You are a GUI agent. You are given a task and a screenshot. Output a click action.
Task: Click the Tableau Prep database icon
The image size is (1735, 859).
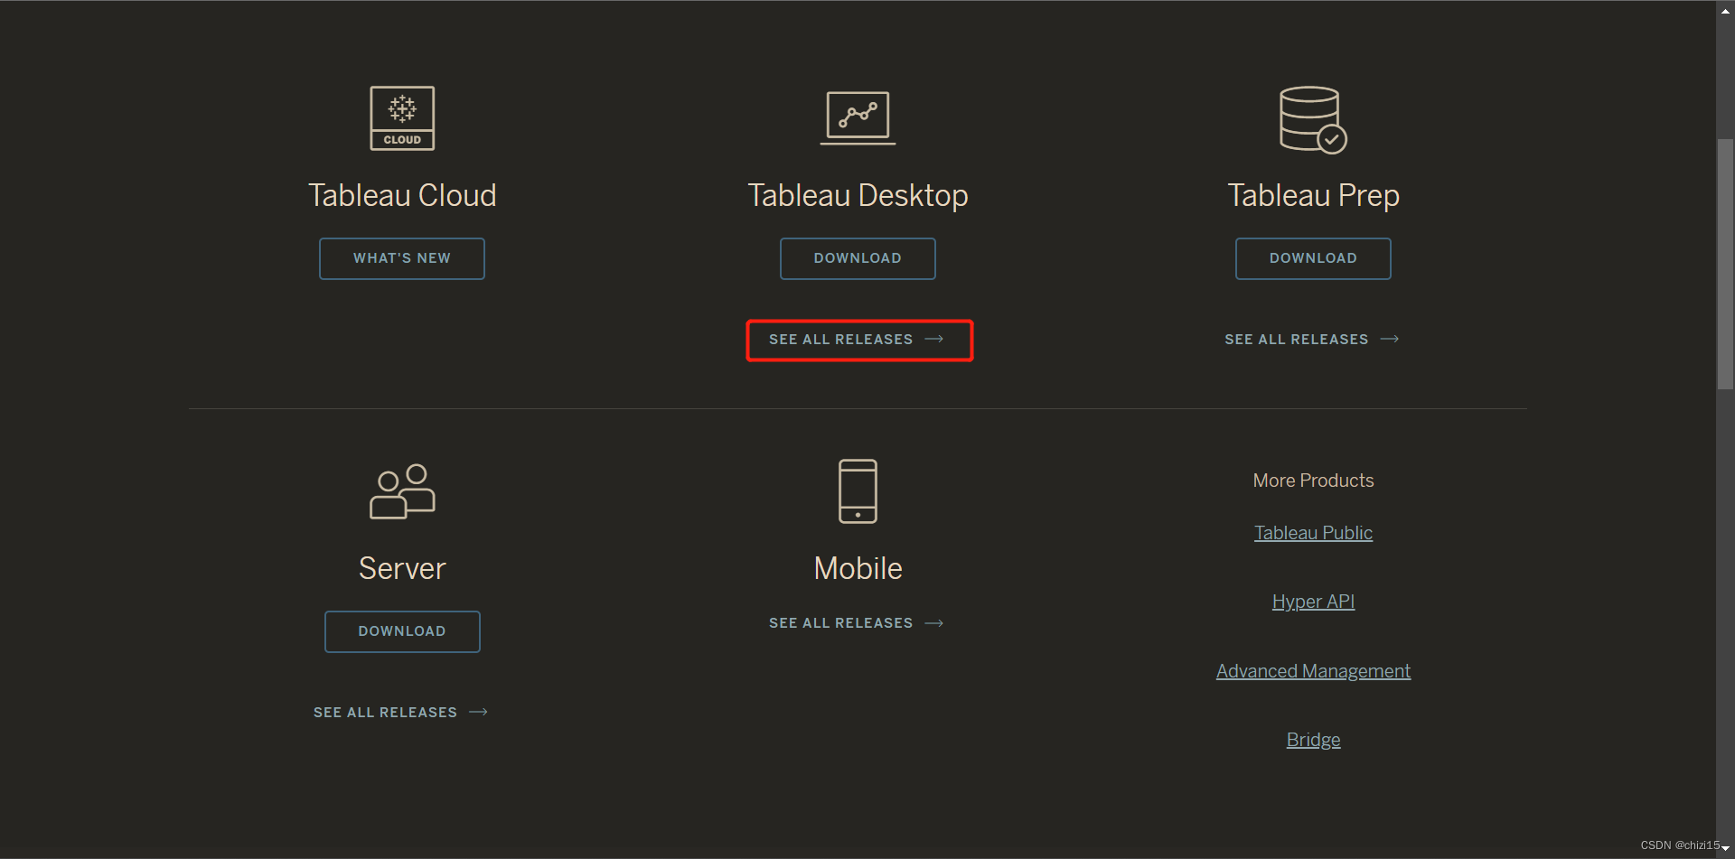pos(1313,119)
